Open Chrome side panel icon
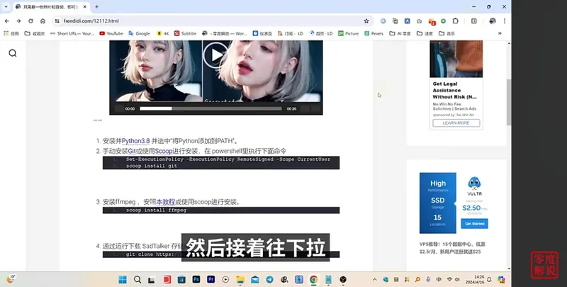The height and width of the screenshot is (287, 567). tap(473, 21)
